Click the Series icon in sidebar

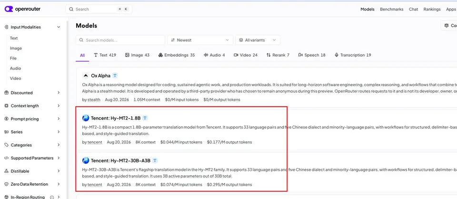pos(6,132)
